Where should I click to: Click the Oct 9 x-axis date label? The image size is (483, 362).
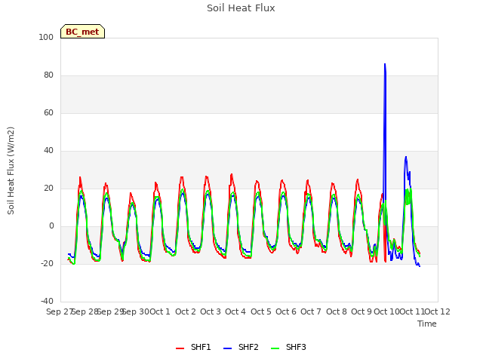pyautogui.click(x=361, y=311)
